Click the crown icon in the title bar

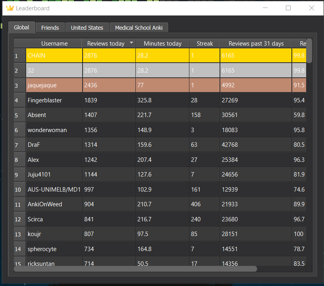click(x=10, y=8)
